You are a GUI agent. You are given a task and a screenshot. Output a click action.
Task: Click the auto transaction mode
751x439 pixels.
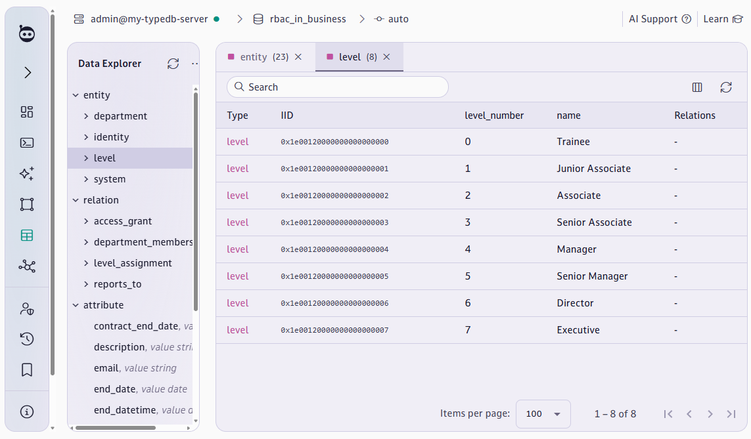398,19
